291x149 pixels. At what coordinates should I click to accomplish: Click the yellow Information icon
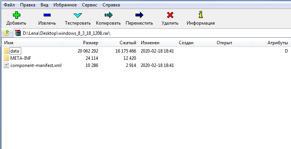[201, 15]
